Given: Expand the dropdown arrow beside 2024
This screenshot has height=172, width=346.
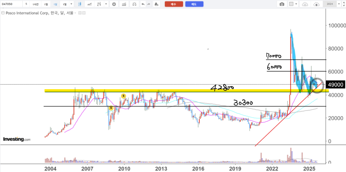Looking at the screenshot, I should tap(339, 4).
